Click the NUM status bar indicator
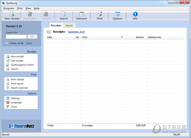 click(x=177, y=135)
